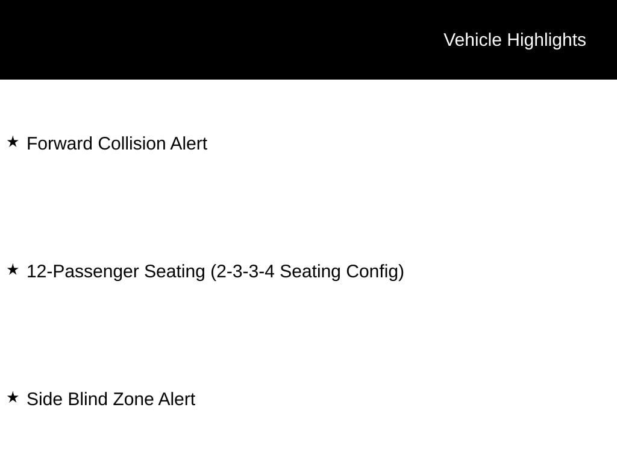Image resolution: width=617 pixels, height=463 pixels.
Task: Click the star beside Forward Collision Alert
Action: tap(13, 142)
